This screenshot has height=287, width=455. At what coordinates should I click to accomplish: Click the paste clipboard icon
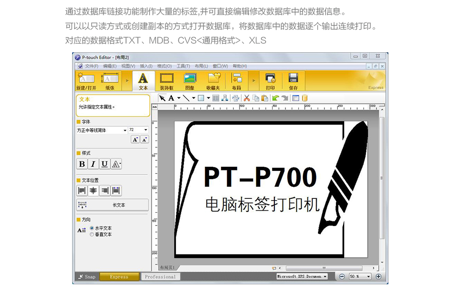[x=265, y=98]
